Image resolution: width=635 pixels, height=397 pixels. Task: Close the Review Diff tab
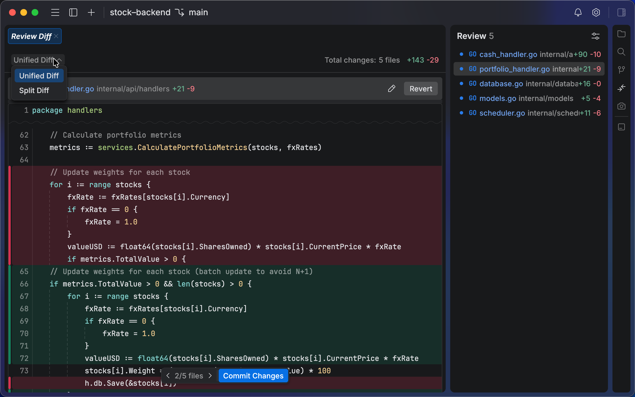coord(56,36)
